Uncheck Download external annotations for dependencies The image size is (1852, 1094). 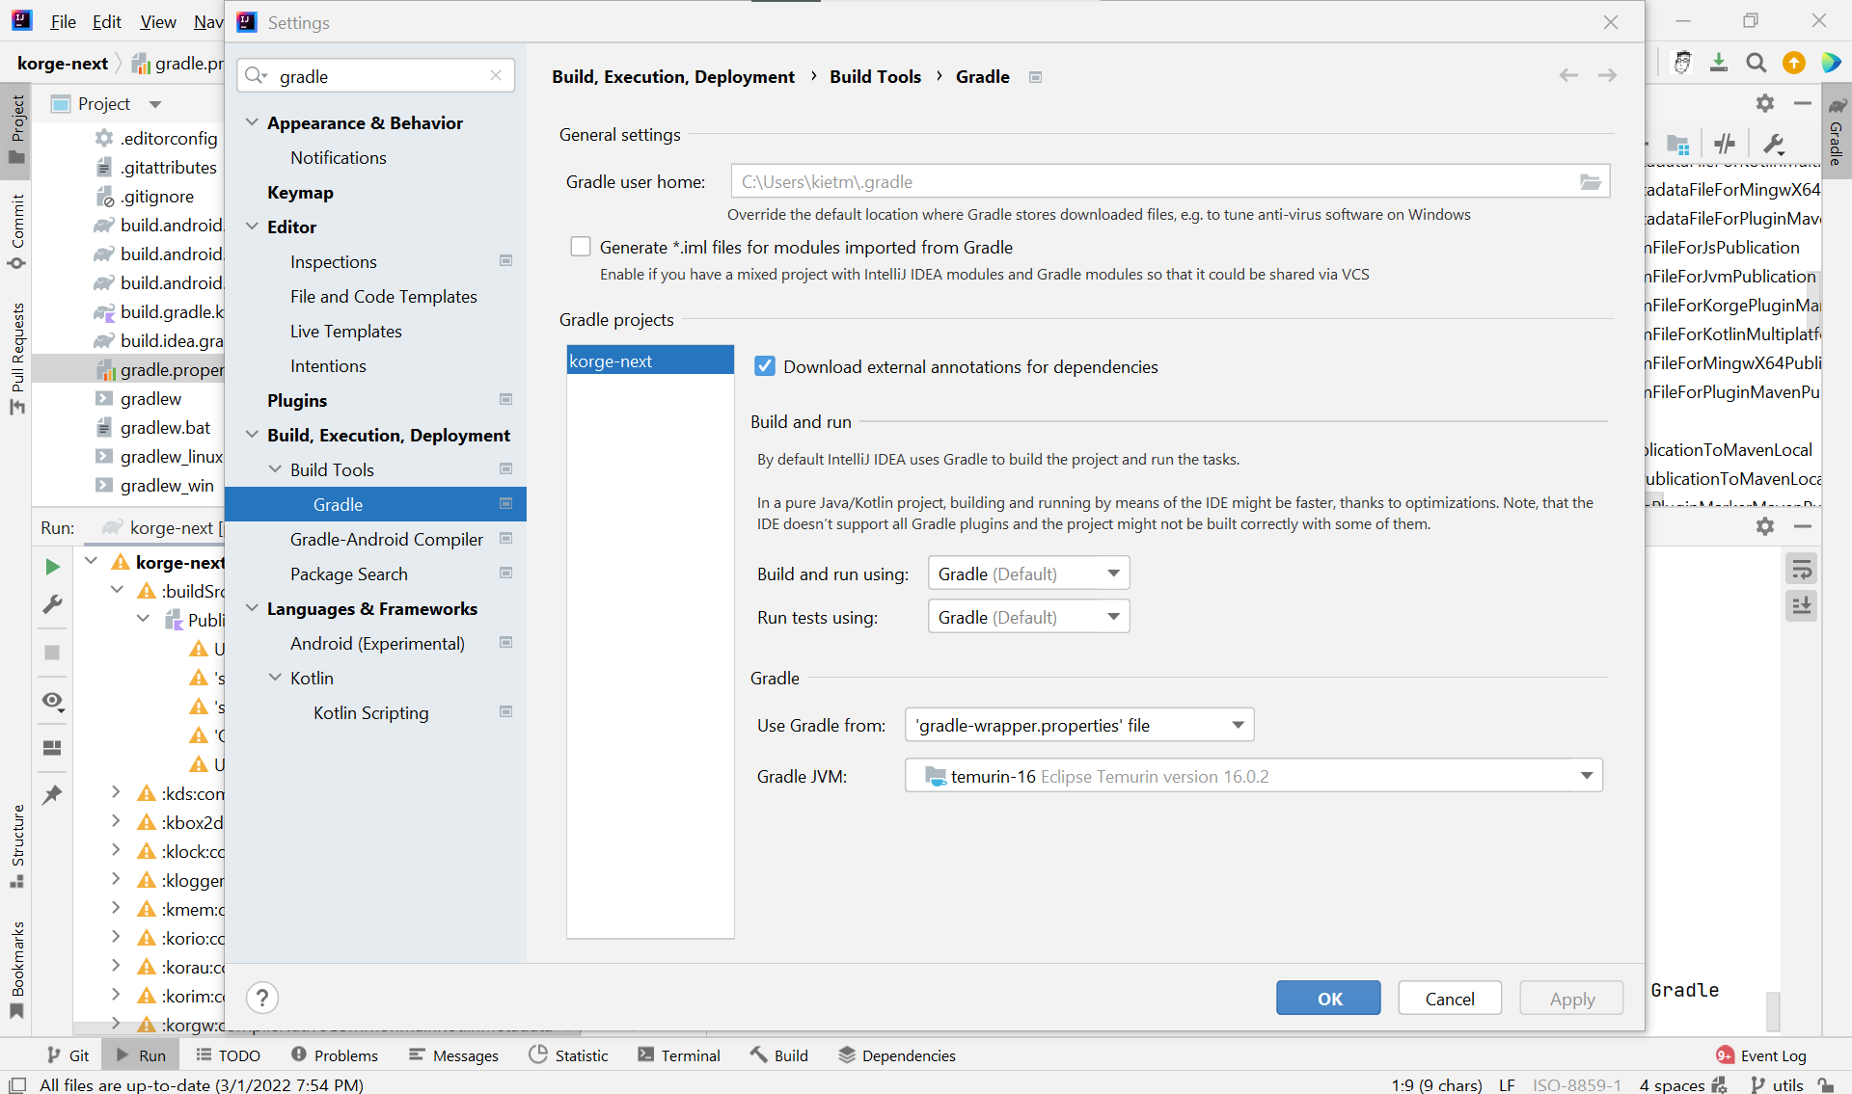tap(765, 367)
